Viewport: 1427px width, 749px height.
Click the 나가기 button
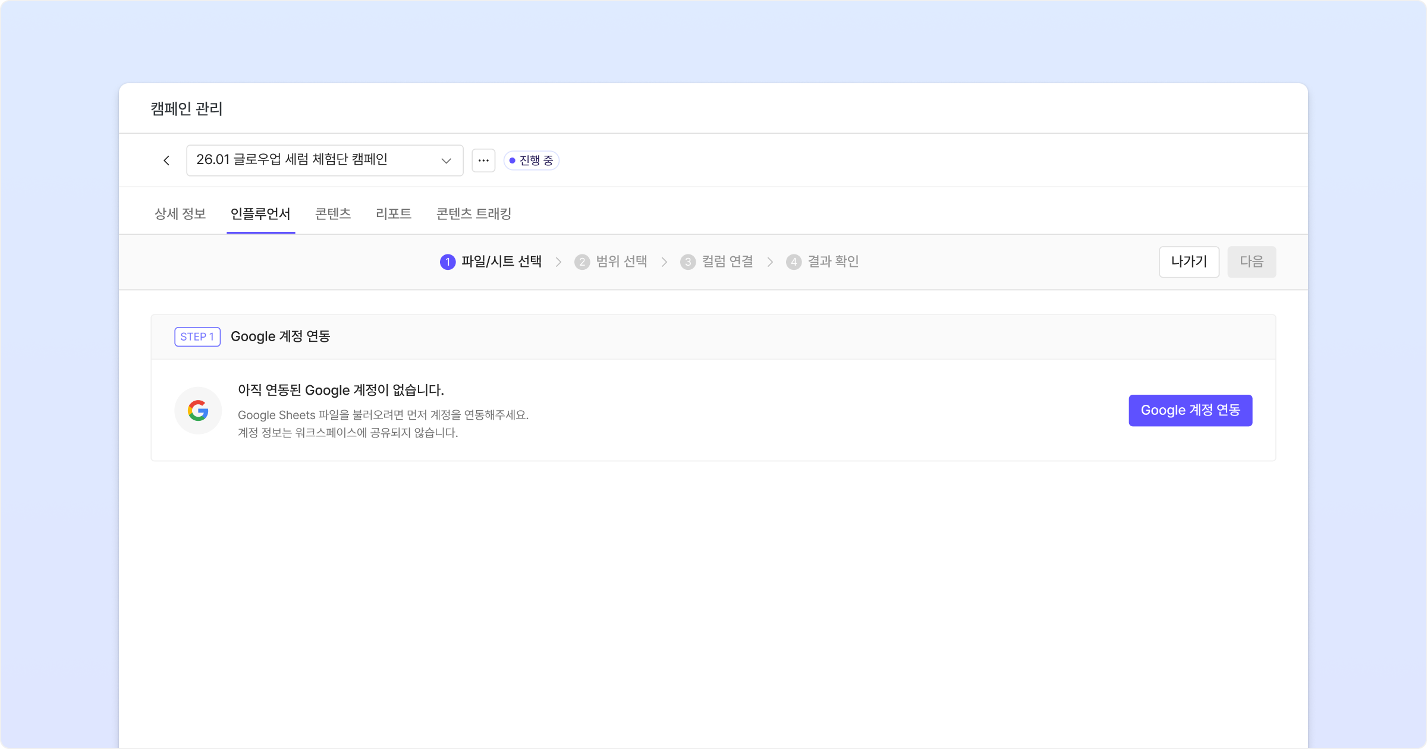(1189, 262)
